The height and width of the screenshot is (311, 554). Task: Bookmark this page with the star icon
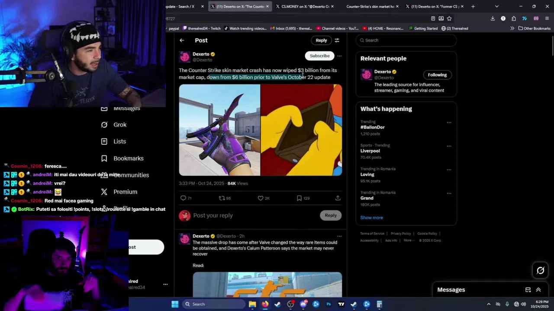coord(449,19)
